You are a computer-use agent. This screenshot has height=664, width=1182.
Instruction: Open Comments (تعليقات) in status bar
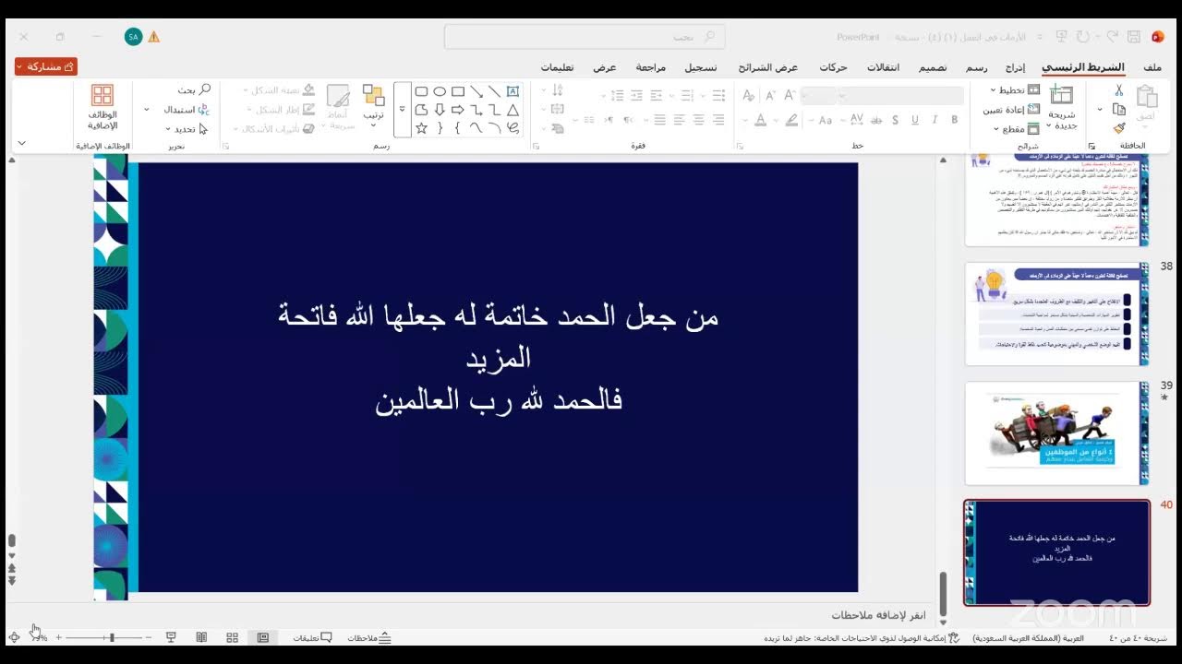pos(312,637)
